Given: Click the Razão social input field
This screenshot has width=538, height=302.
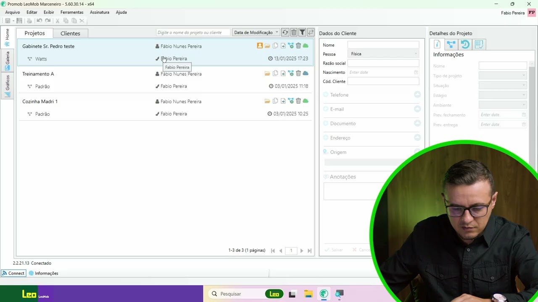Looking at the screenshot, I should 383,63.
